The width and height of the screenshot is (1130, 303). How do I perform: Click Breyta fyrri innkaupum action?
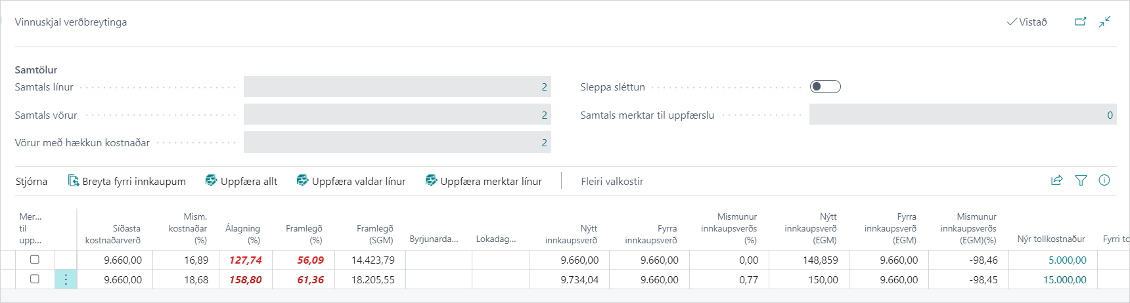point(127,181)
